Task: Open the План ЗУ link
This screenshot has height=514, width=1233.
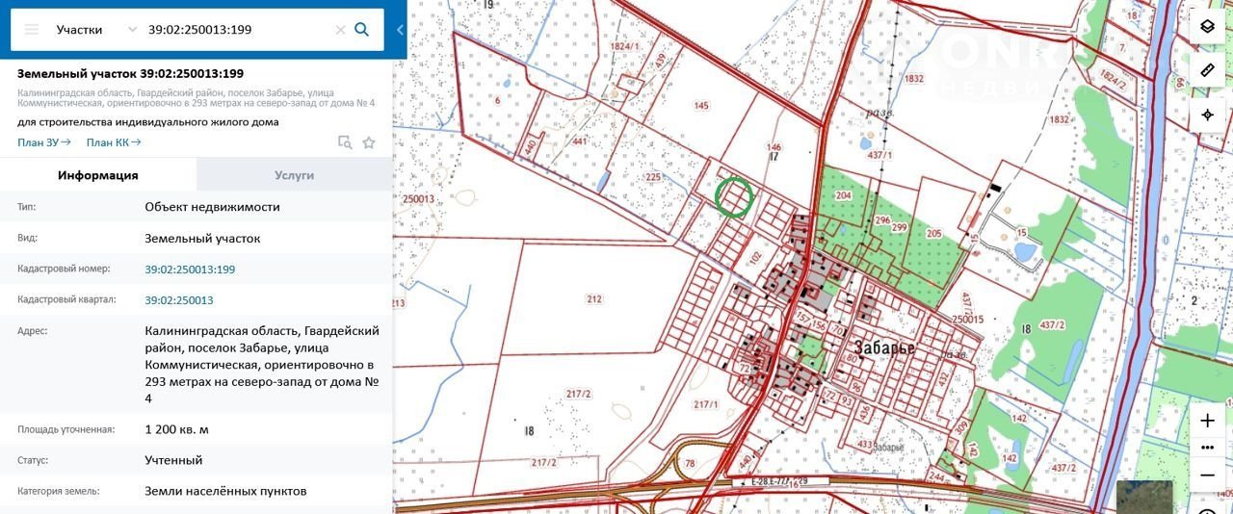Action: click(x=44, y=142)
